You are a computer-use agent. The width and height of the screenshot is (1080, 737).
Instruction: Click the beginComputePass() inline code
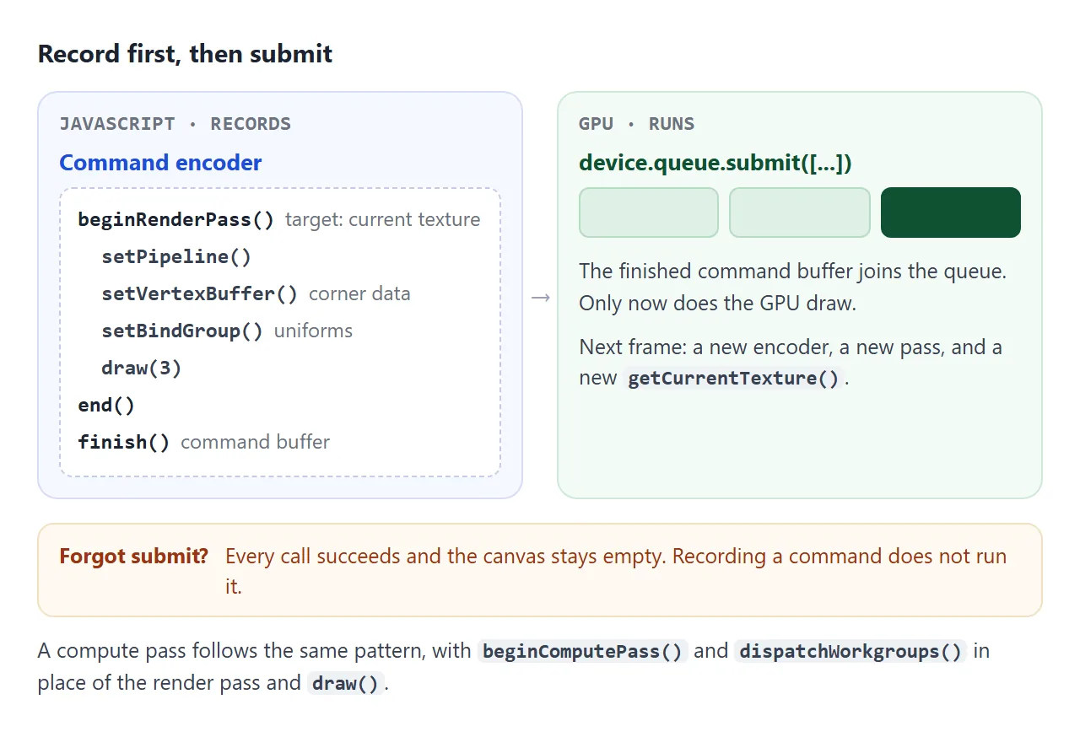coord(583,652)
